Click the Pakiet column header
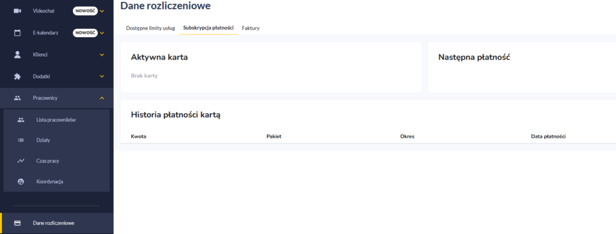Screen dimensions: 616x234 274,136
